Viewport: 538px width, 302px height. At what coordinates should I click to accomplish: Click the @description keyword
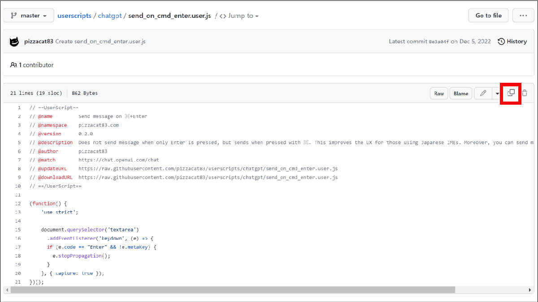click(x=55, y=142)
